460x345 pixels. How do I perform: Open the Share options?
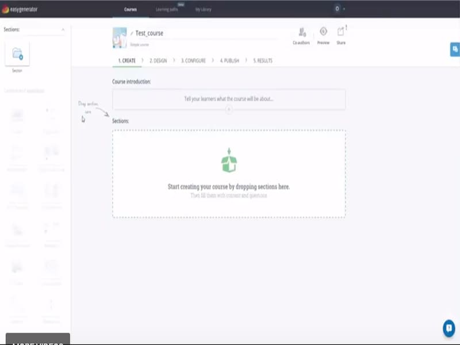[x=339, y=33]
